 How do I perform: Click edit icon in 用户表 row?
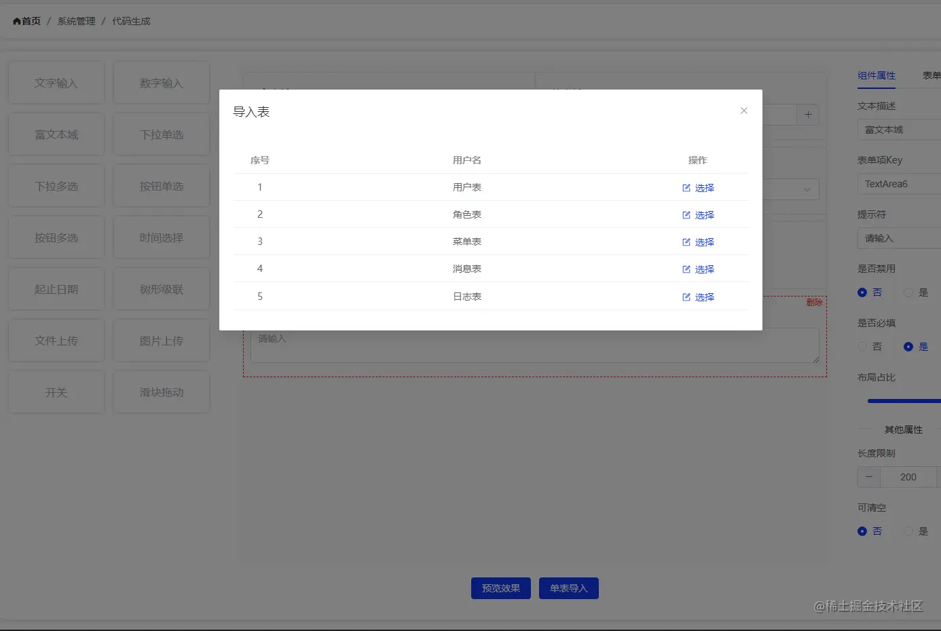(686, 188)
